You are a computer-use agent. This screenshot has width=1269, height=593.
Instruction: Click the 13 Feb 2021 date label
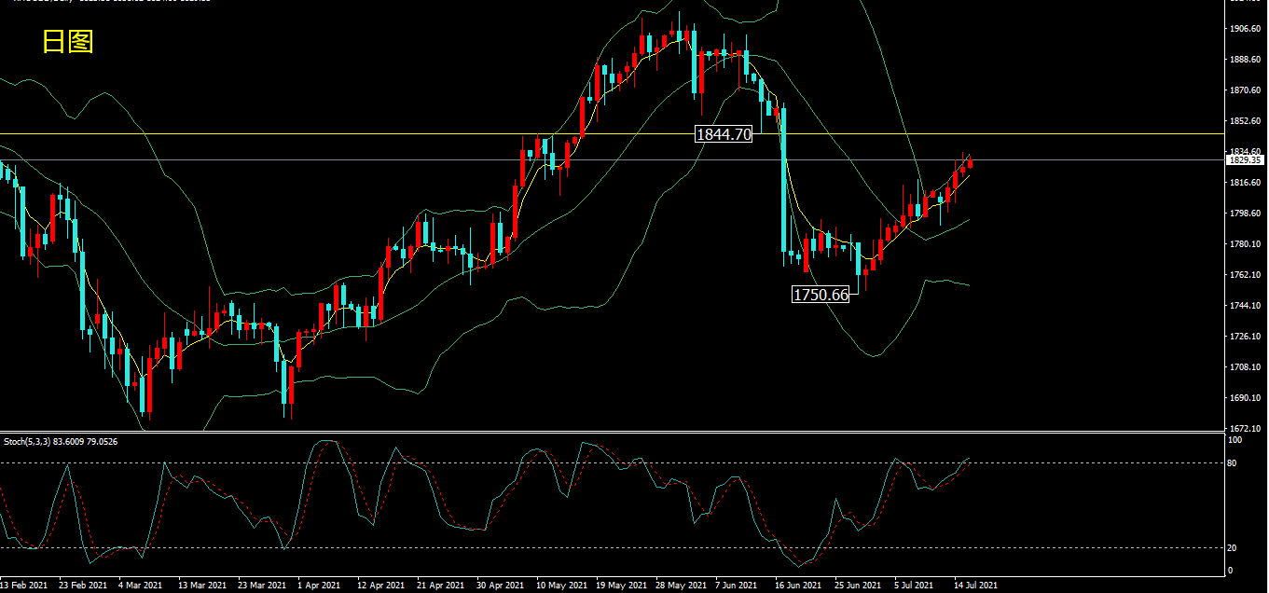[23, 586]
